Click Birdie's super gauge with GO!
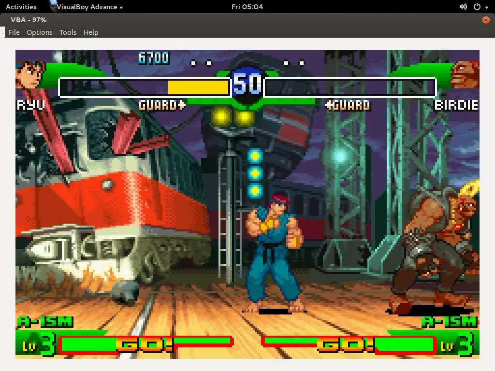The image size is (495, 371). [350, 344]
